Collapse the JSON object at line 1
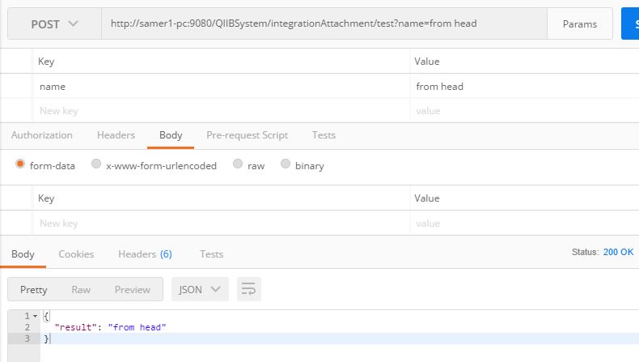 (x=36, y=316)
